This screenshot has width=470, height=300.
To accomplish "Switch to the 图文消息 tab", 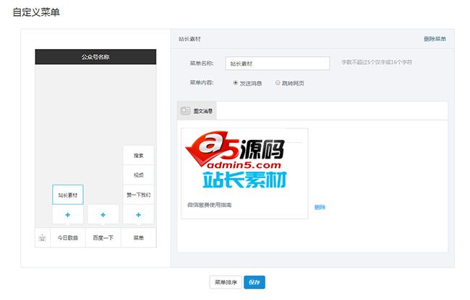I will pyautogui.click(x=197, y=111).
